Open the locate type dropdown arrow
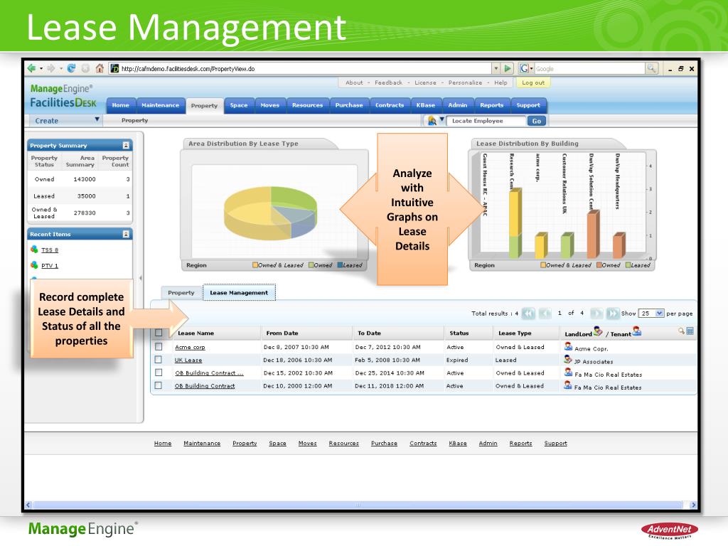 coord(442,119)
